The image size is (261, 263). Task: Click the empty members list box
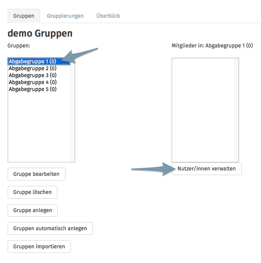click(203, 110)
